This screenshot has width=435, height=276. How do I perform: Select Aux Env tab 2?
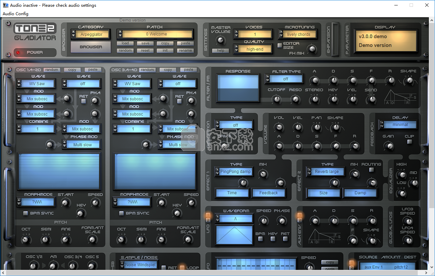coord(299,220)
